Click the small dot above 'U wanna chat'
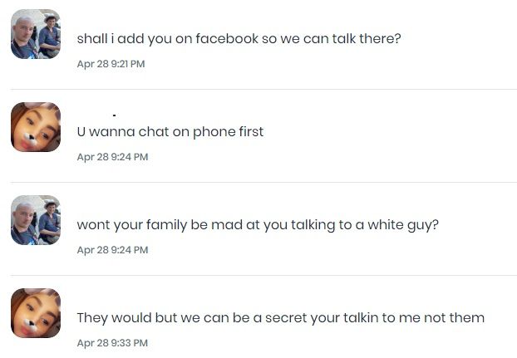The height and width of the screenshot is (358, 517). [x=113, y=114]
